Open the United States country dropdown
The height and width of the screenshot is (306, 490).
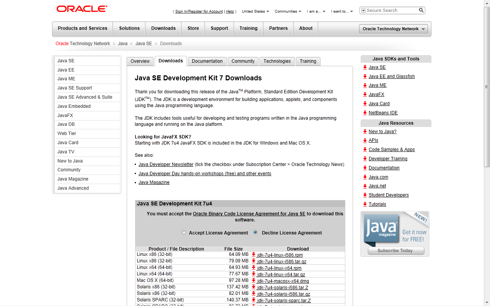255,11
